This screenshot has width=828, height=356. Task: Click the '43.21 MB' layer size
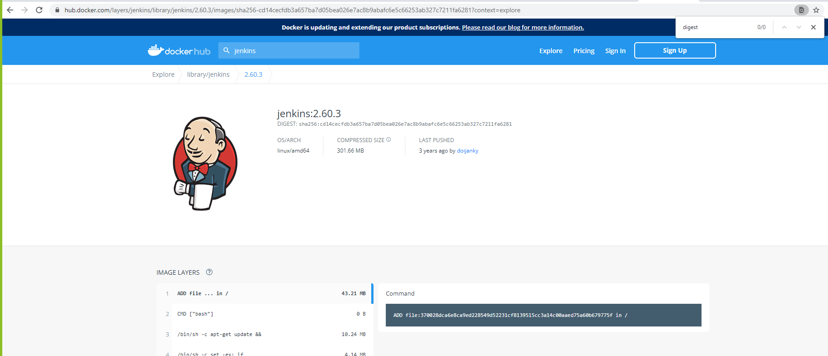pos(353,293)
